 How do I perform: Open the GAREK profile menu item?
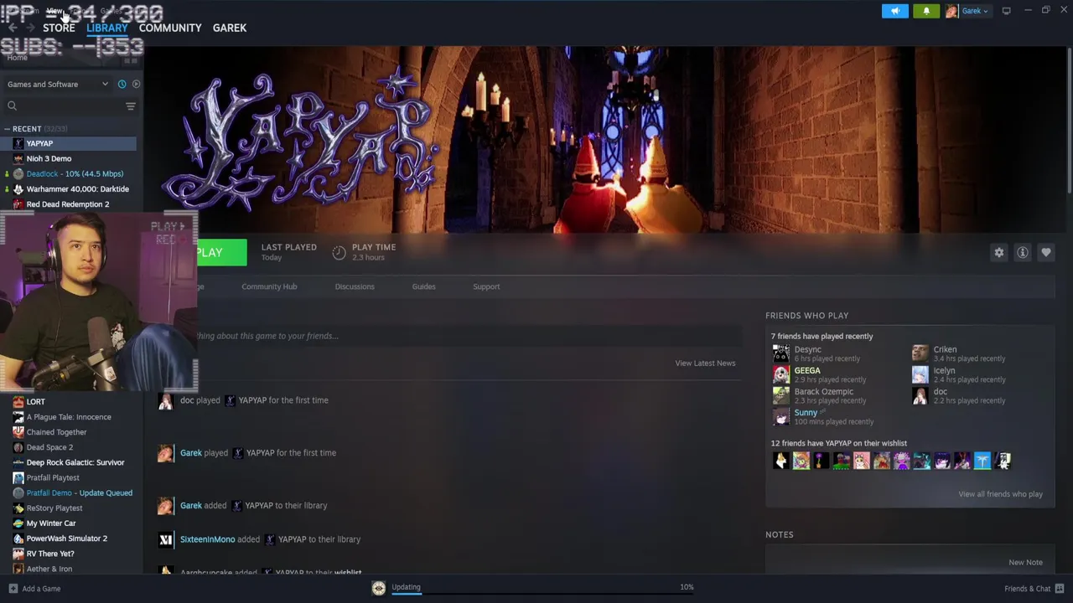pos(230,28)
